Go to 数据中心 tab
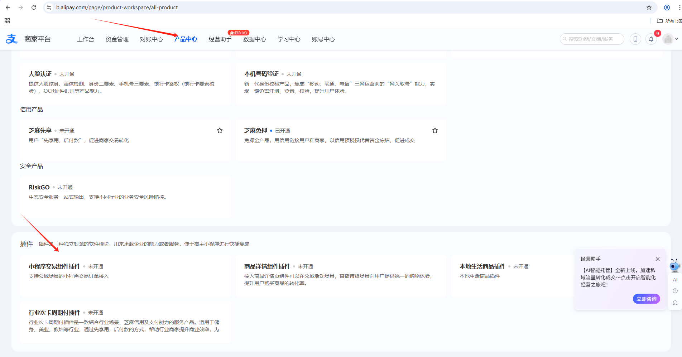Screen dimensions: 682x357 point(255,39)
